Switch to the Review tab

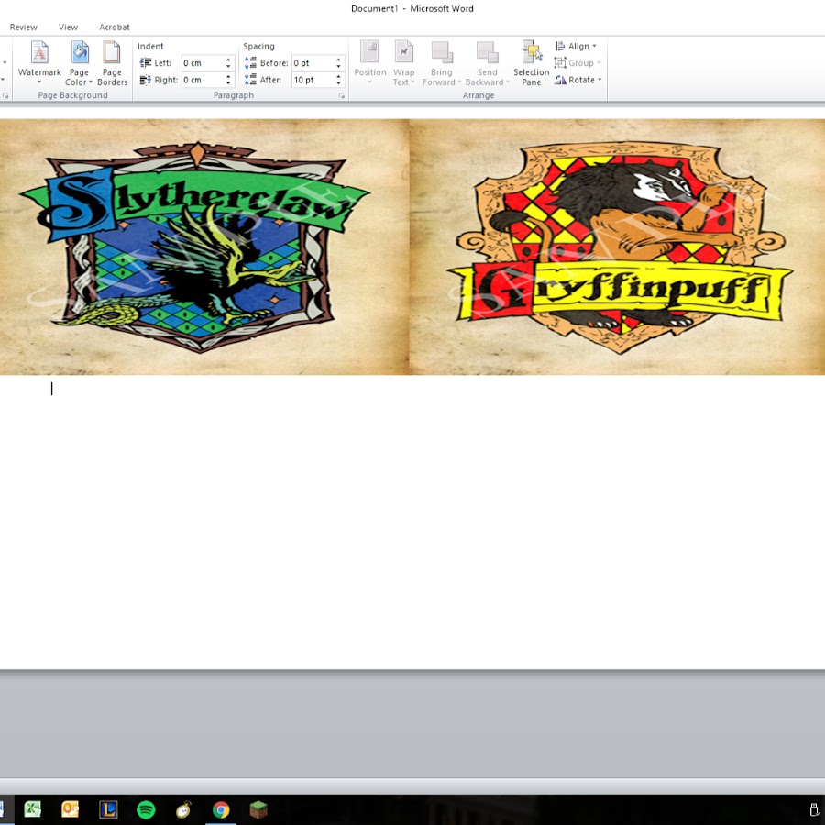pyautogui.click(x=24, y=27)
